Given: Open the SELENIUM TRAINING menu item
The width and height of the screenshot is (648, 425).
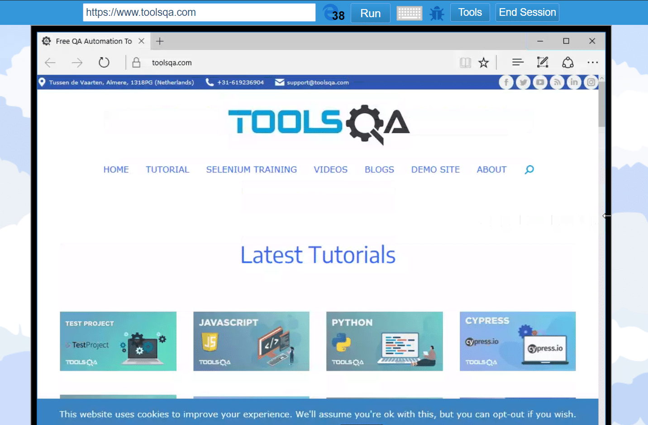Looking at the screenshot, I should click(x=251, y=170).
